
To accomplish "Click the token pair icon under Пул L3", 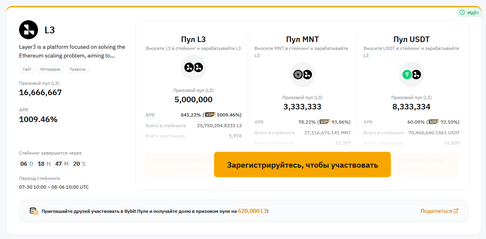I will (193, 67).
